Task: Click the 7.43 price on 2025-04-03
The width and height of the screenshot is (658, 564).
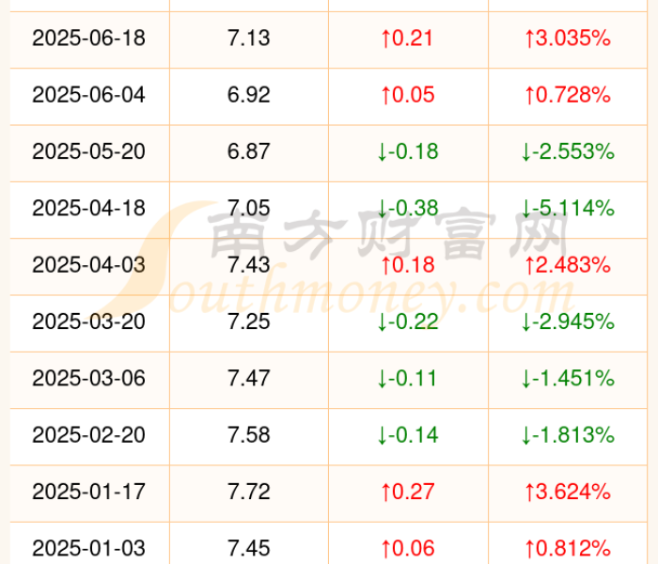Action: coord(248,265)
